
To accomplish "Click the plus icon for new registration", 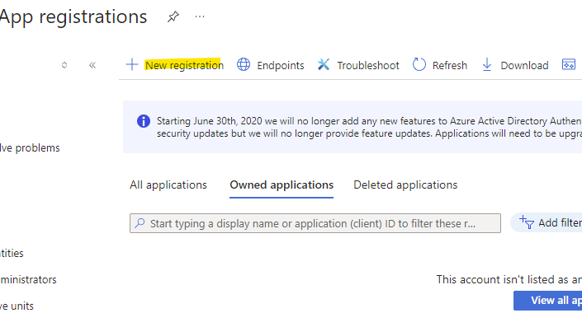I will 132,64.
